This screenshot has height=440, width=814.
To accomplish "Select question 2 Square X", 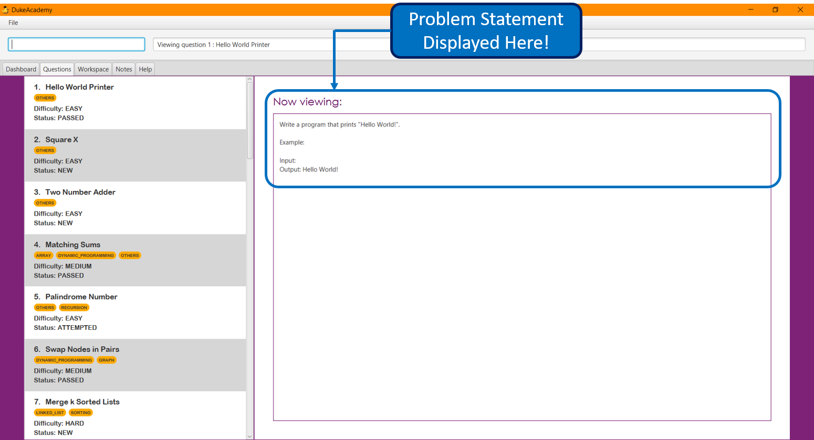I will pos(135,155).
